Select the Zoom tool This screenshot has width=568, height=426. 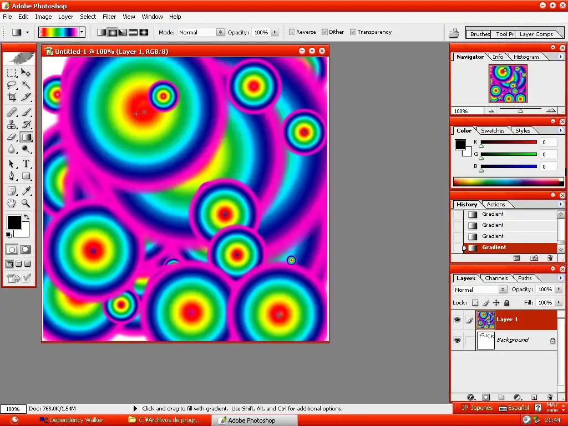(x=26, y=203)
